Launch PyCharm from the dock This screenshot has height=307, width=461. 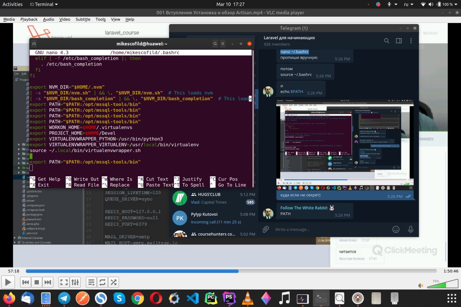coord(211,298)
